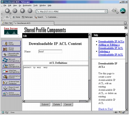Screen dimensions: 129x115
Task: Open the Tools menu
Action: pos(35,5)
